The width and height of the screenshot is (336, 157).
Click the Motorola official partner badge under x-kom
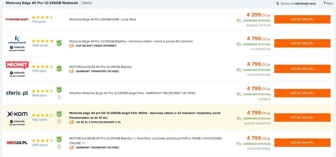(17, 123)
